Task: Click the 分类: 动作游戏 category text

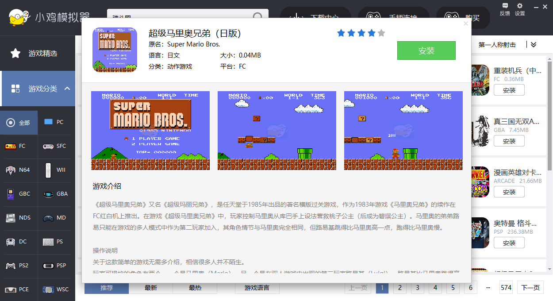Action: coord(170,66)
